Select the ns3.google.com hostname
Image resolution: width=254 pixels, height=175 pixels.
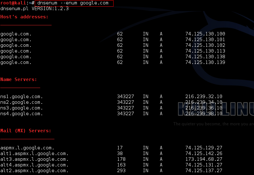pos(22,108)
